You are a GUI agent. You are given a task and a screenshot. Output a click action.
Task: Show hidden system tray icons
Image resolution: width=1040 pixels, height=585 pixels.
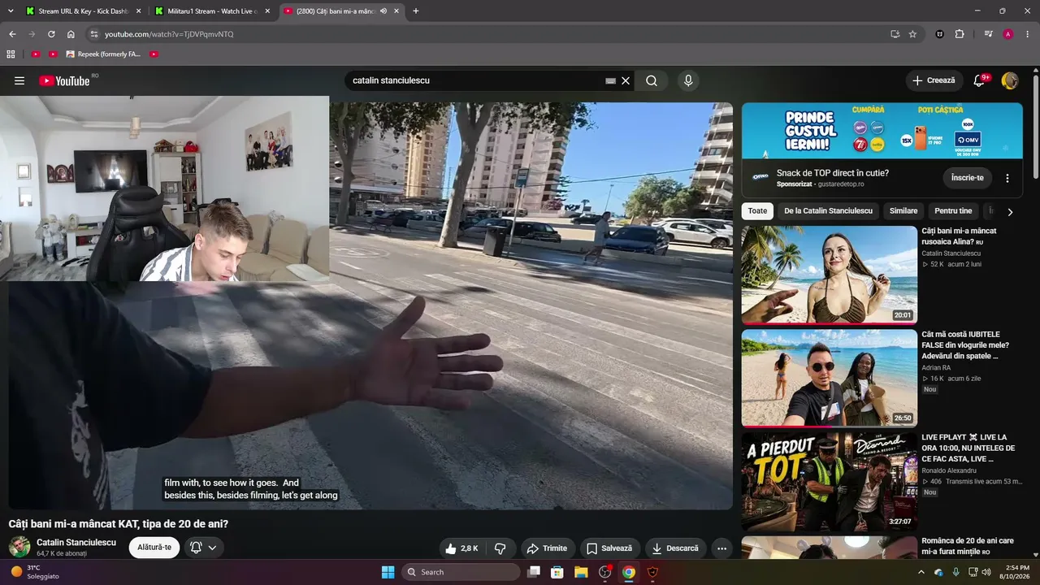pyautogui.click(x=921, y=572)
